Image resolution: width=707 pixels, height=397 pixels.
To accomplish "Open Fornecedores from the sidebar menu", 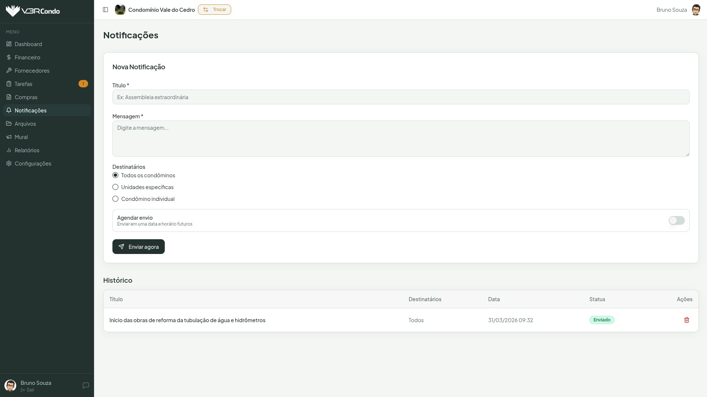I will click(32, 70).
